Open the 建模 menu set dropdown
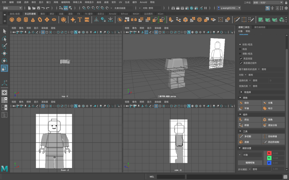 click(12, 8)
